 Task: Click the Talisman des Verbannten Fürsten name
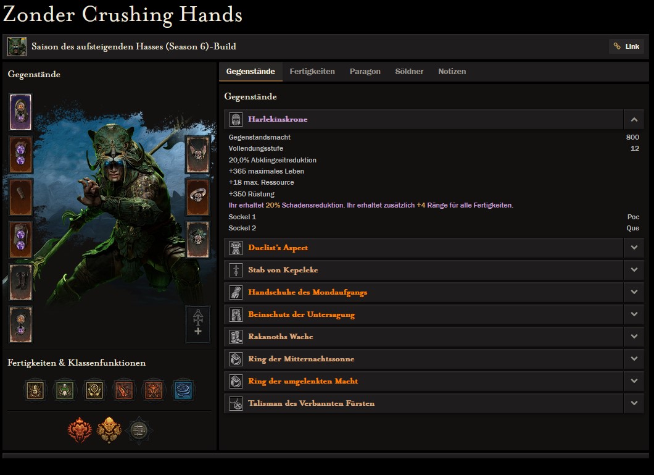[312, 403]
